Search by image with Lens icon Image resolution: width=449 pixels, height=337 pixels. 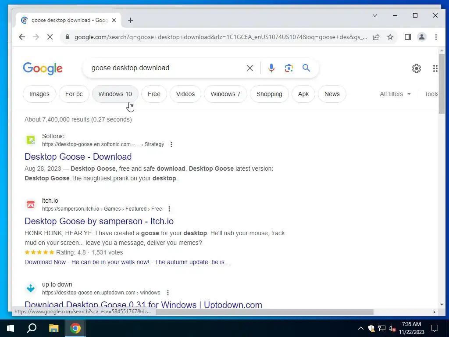289,68
